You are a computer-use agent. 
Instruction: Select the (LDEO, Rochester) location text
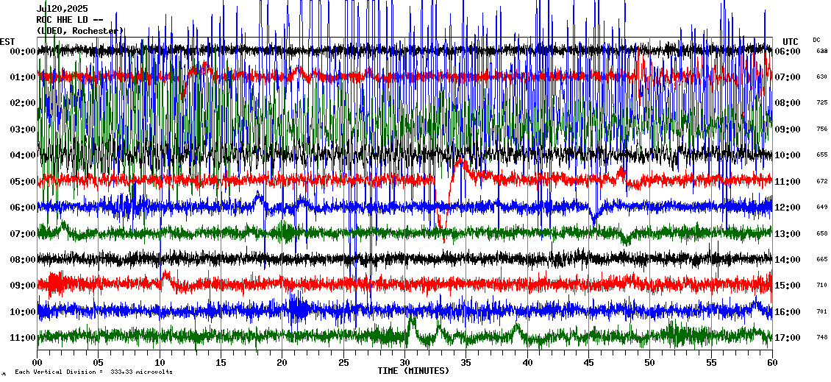[80, 31]
